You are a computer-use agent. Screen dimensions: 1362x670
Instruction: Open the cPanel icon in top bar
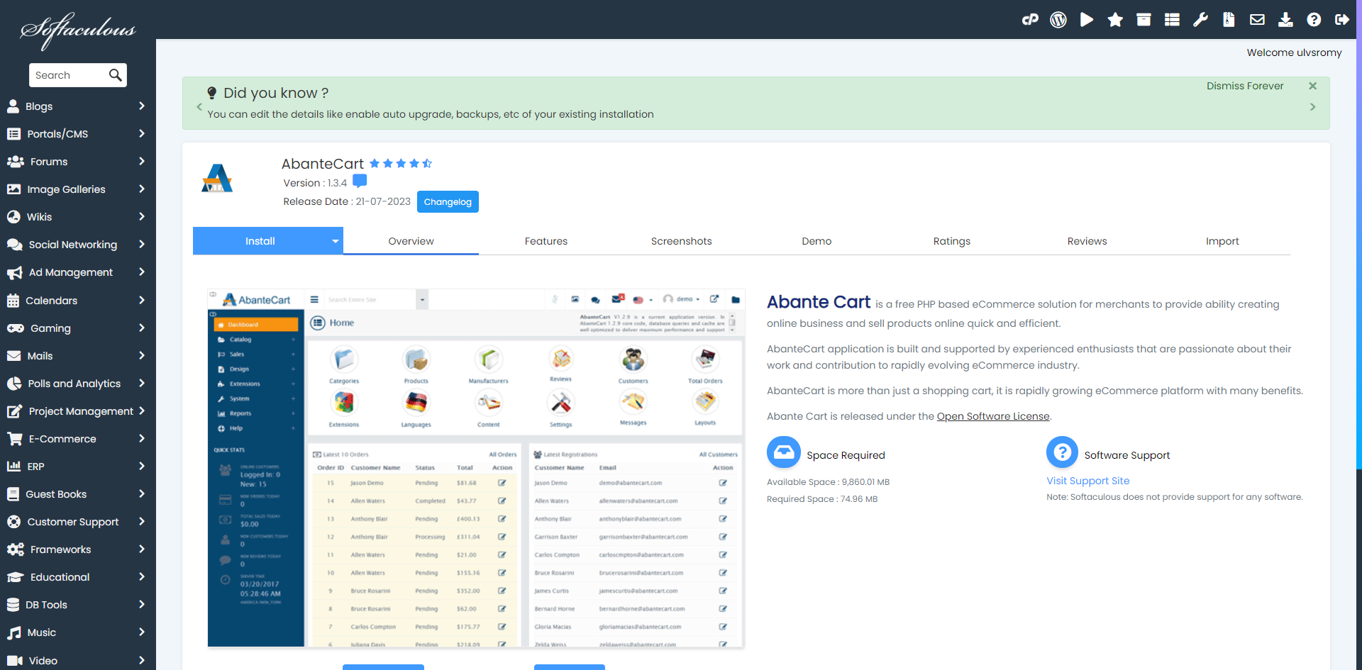[x=1030, y=19]
